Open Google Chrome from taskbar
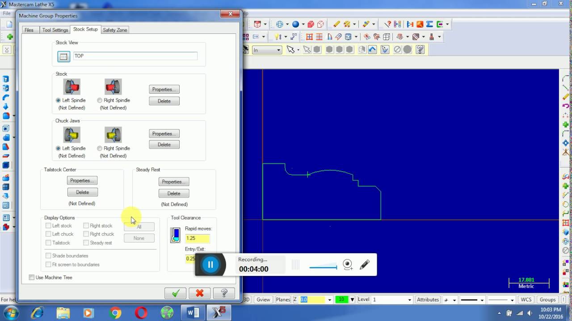This screenshot has height=321, width=572. 115,313
